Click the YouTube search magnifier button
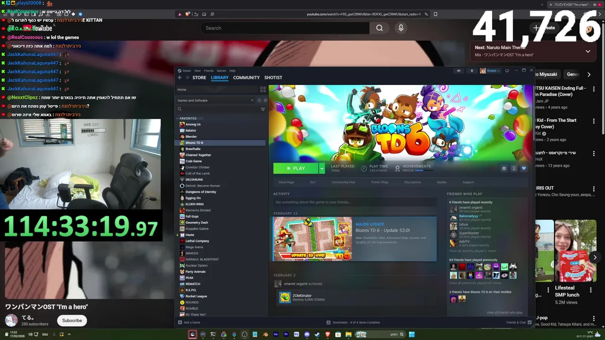 [379, 28]
